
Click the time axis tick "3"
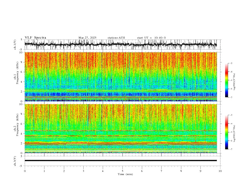coord(83,171)
